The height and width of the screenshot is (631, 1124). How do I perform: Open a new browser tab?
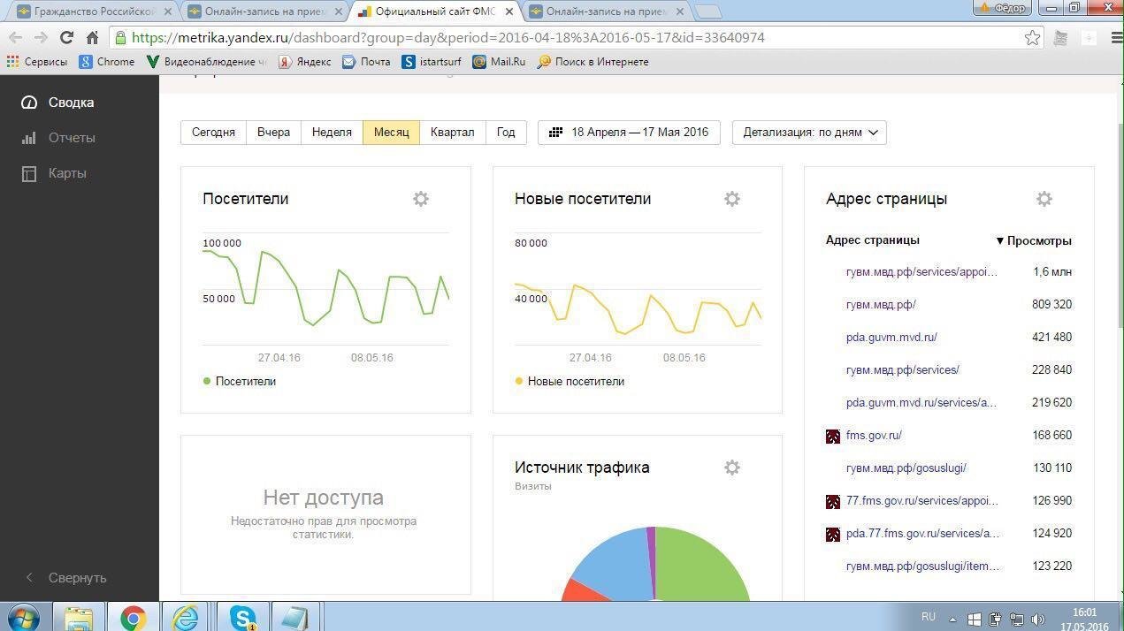[708, 11]
